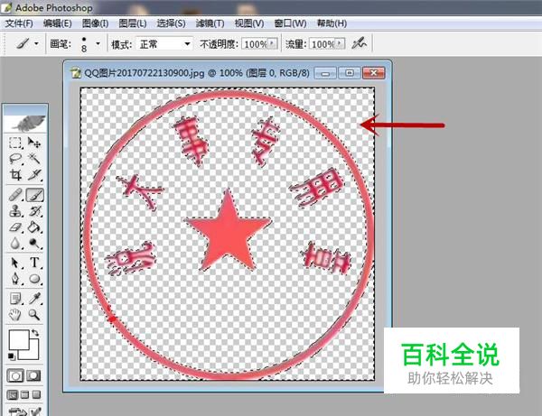This screenshot has height=416, width=542.
Task: Select the Hand tool
Action: coord(15,315)
